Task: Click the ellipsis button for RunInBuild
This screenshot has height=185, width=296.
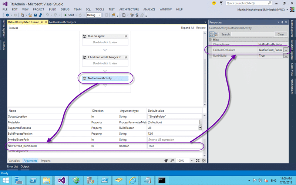Action: coord(286,56)
